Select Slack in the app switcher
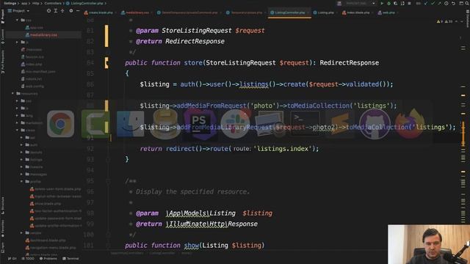The height and width of the screenshot is (264, 470). pos(235,124)
